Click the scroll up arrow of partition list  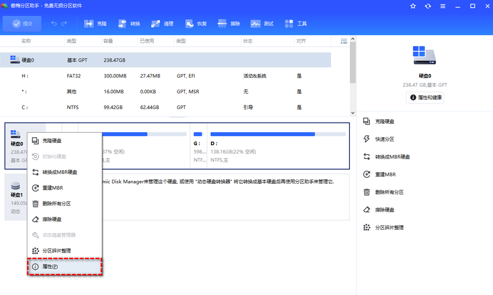click(353, 39)
